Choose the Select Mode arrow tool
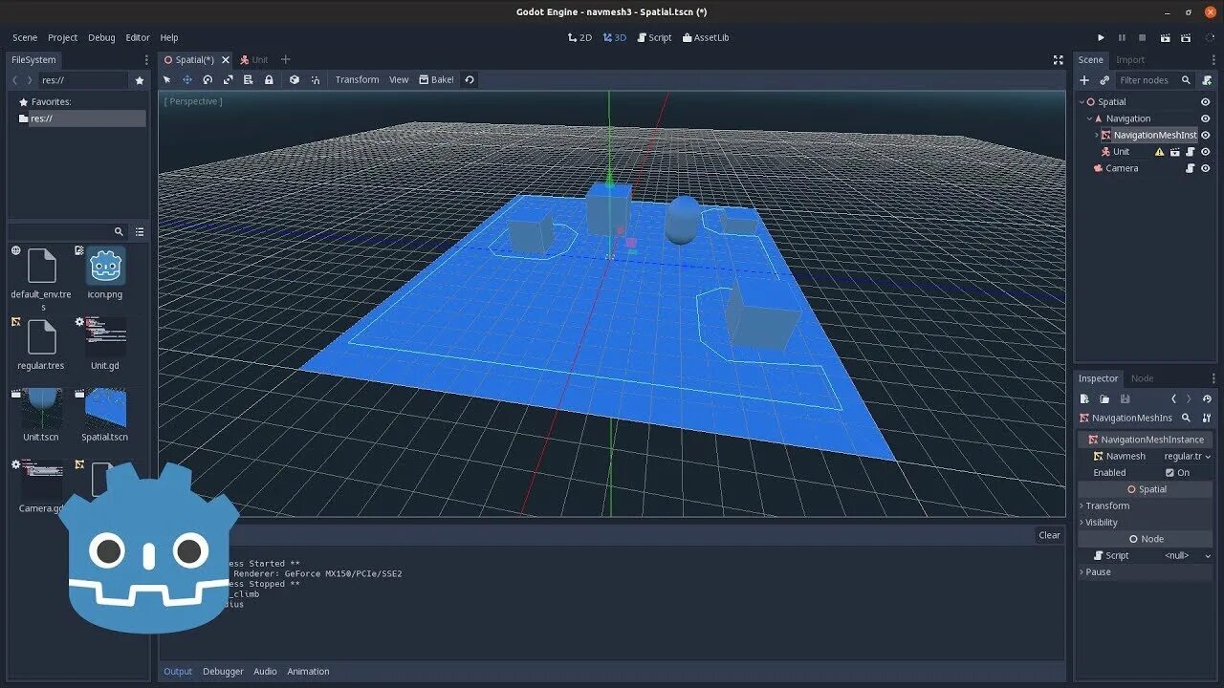This screenshot has width=1224, height=688. click(166, 79)
